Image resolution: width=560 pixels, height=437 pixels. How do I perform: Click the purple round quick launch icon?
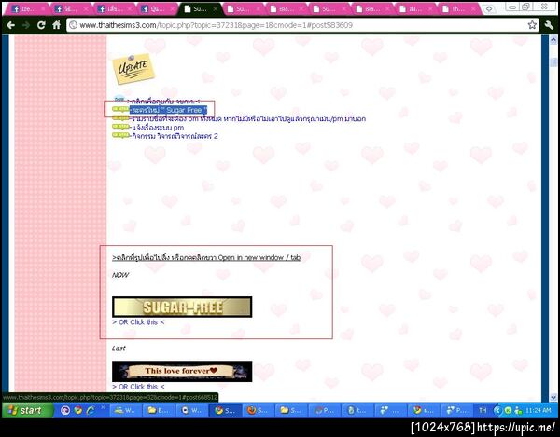point(65,410)
